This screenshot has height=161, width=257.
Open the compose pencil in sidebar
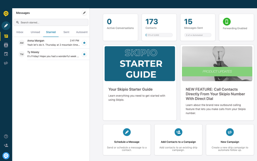click(x=6, y=26)
